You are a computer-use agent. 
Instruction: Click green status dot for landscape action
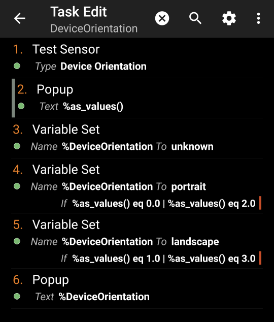pyautogui.click(x=17, y=241)
